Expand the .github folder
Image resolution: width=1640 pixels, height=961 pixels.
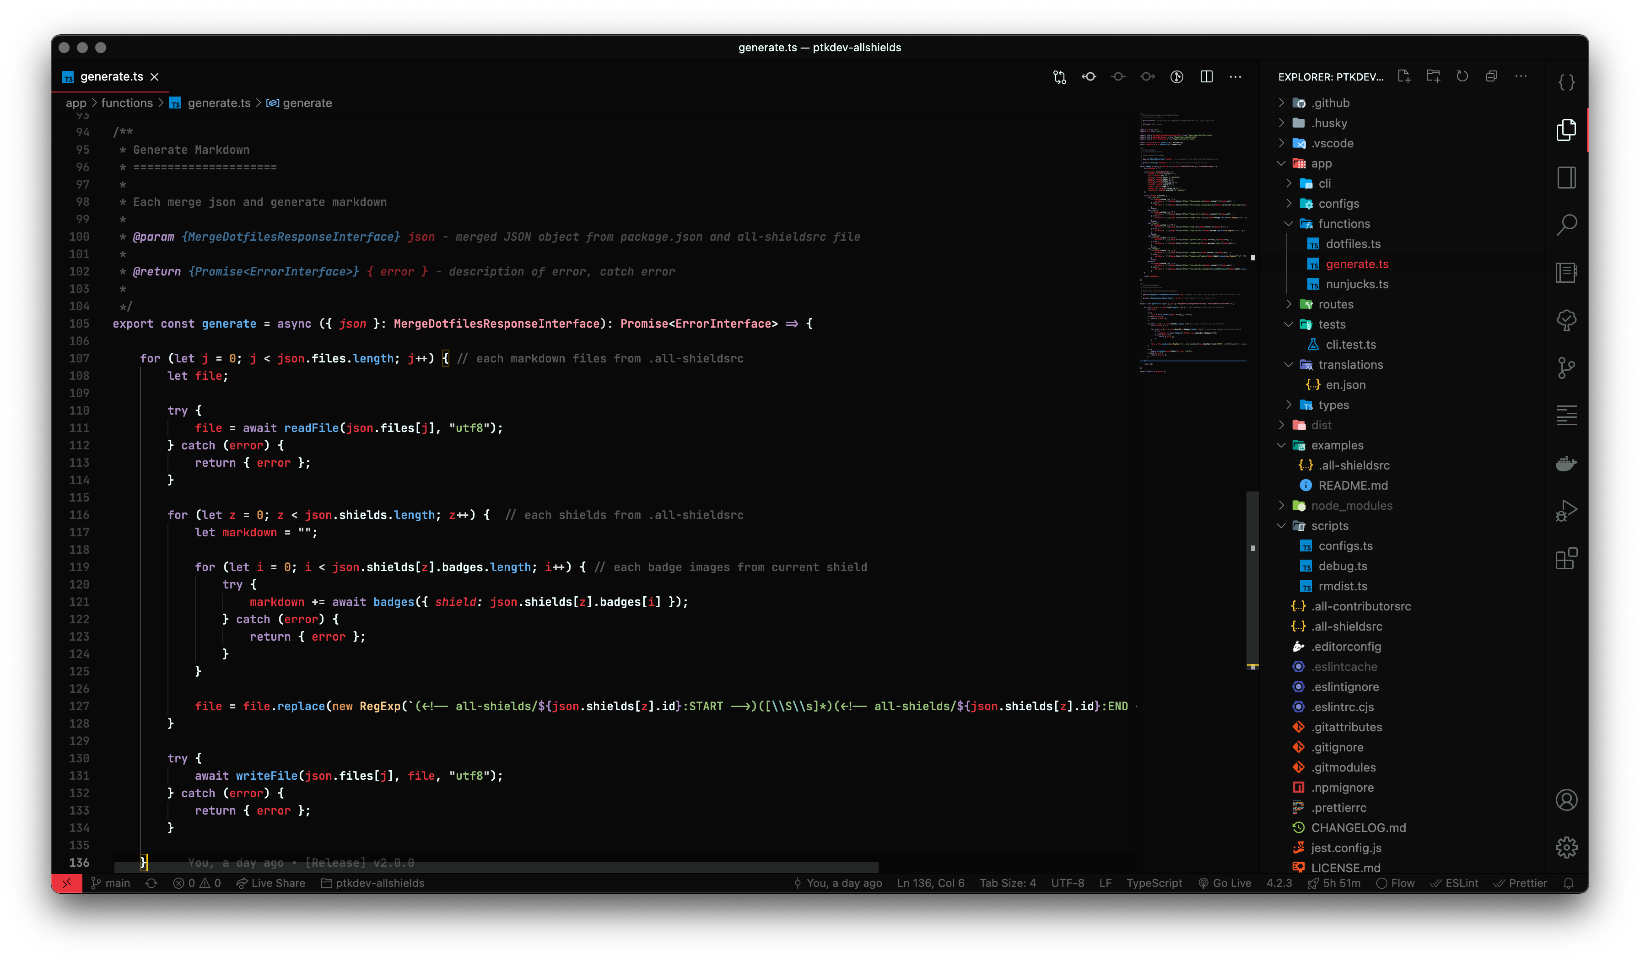point(1330,103)
